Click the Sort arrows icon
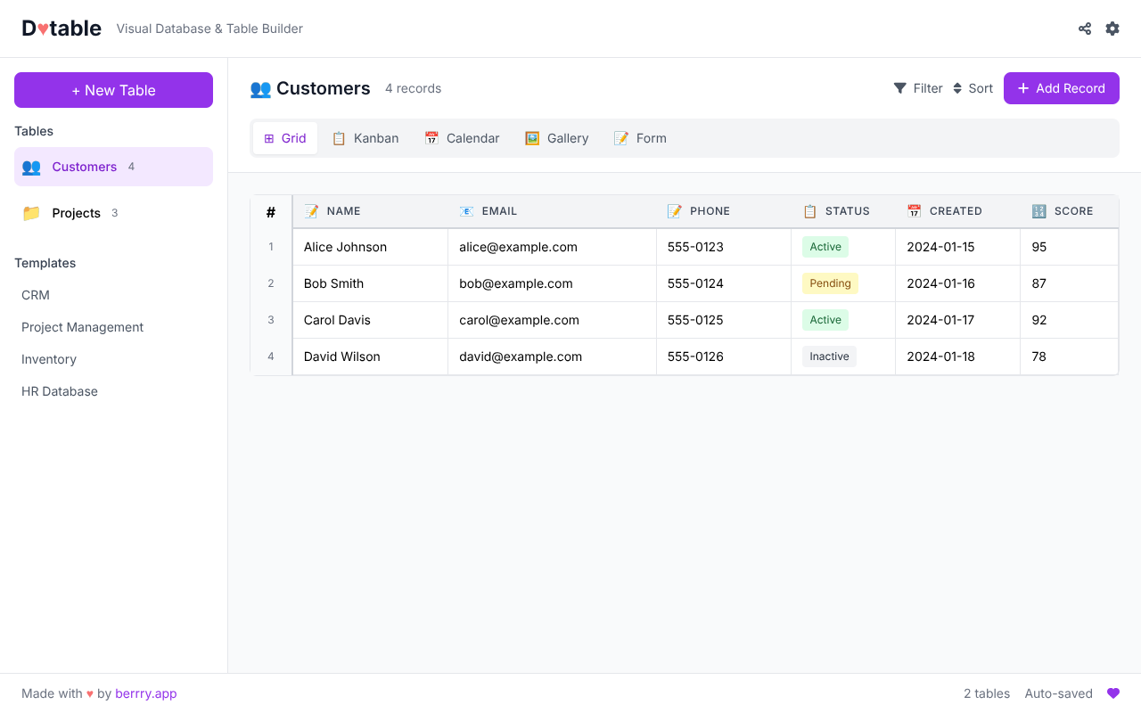The width and height of the screenshot is (1141, 713). (957, 88)
